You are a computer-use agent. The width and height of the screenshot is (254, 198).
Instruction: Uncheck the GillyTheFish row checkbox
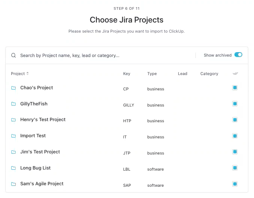235,103
